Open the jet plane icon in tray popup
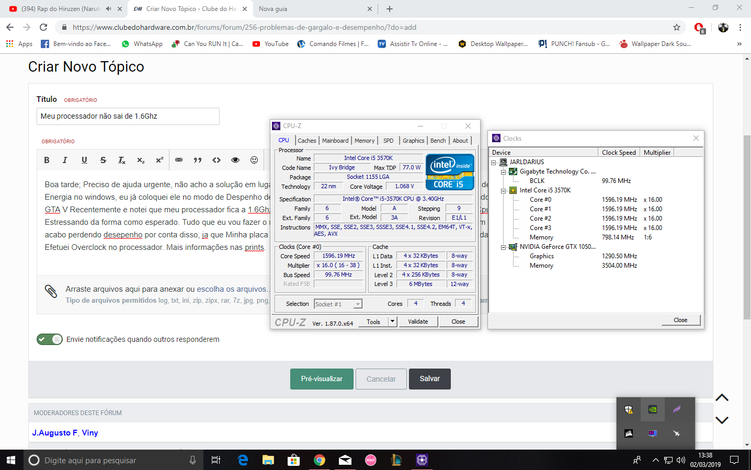This screenshot has width=751, height=470. point(677,433)
